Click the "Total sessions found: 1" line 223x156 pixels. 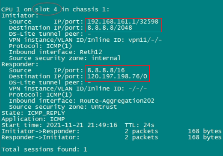point(44,149)
